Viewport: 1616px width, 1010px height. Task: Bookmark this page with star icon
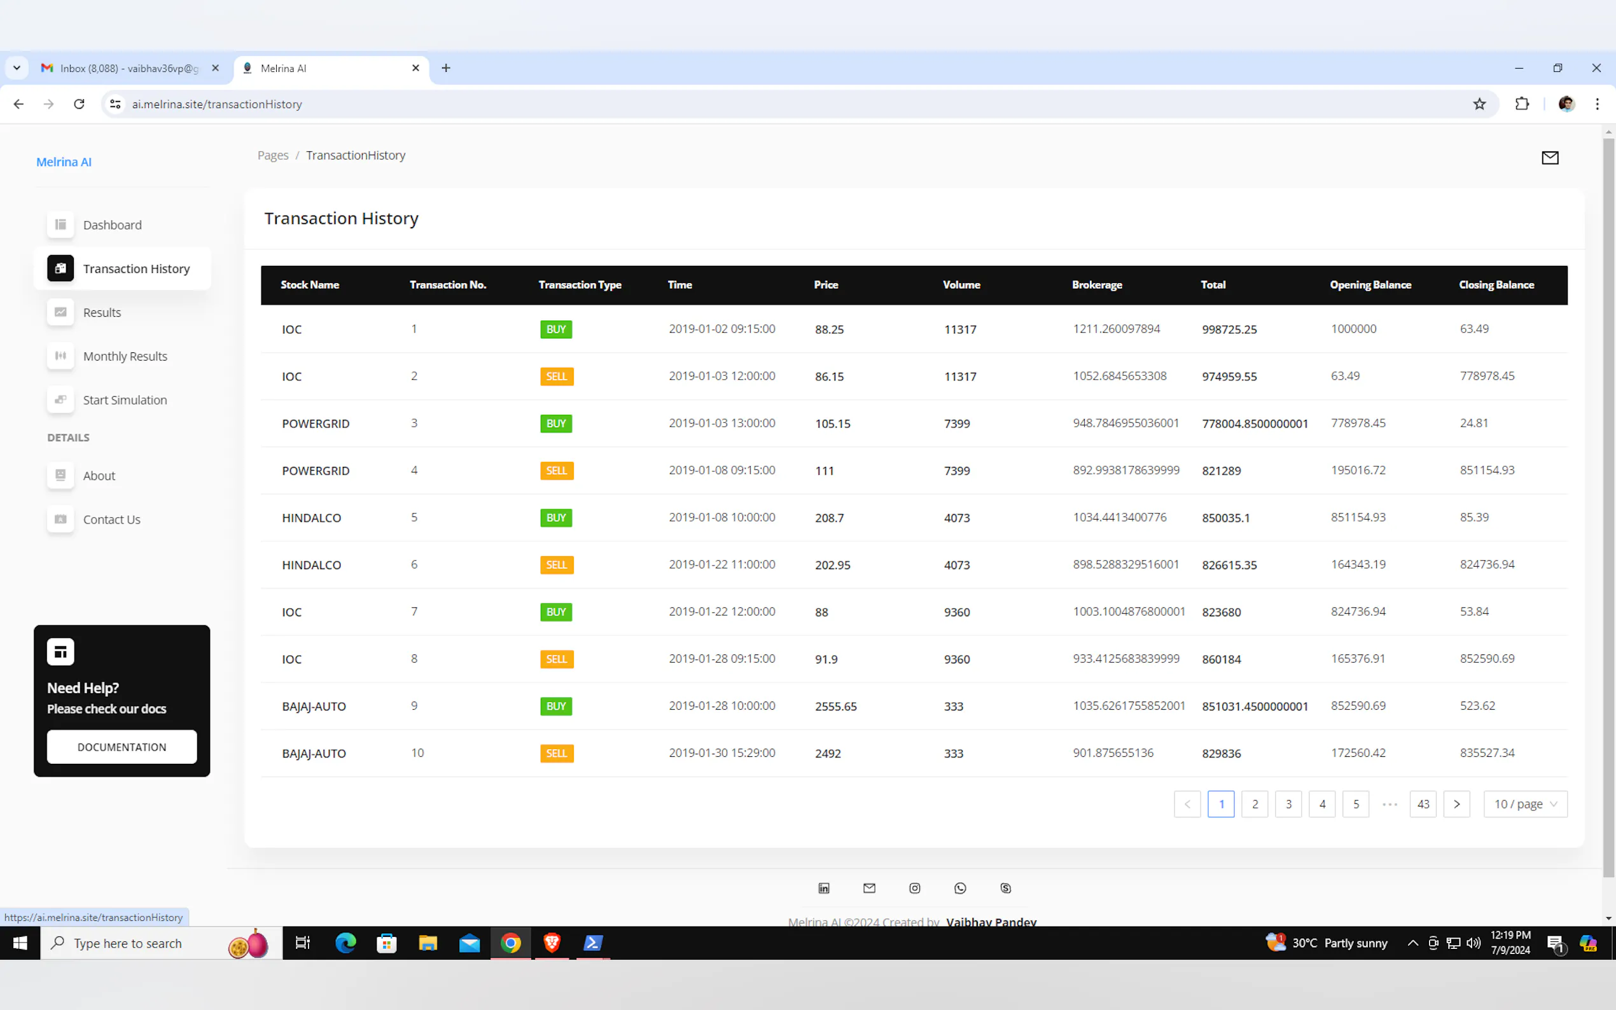1479,104
